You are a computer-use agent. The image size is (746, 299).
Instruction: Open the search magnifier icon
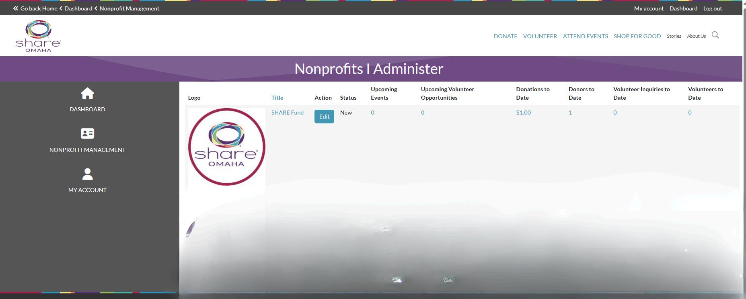coord(715,35)
